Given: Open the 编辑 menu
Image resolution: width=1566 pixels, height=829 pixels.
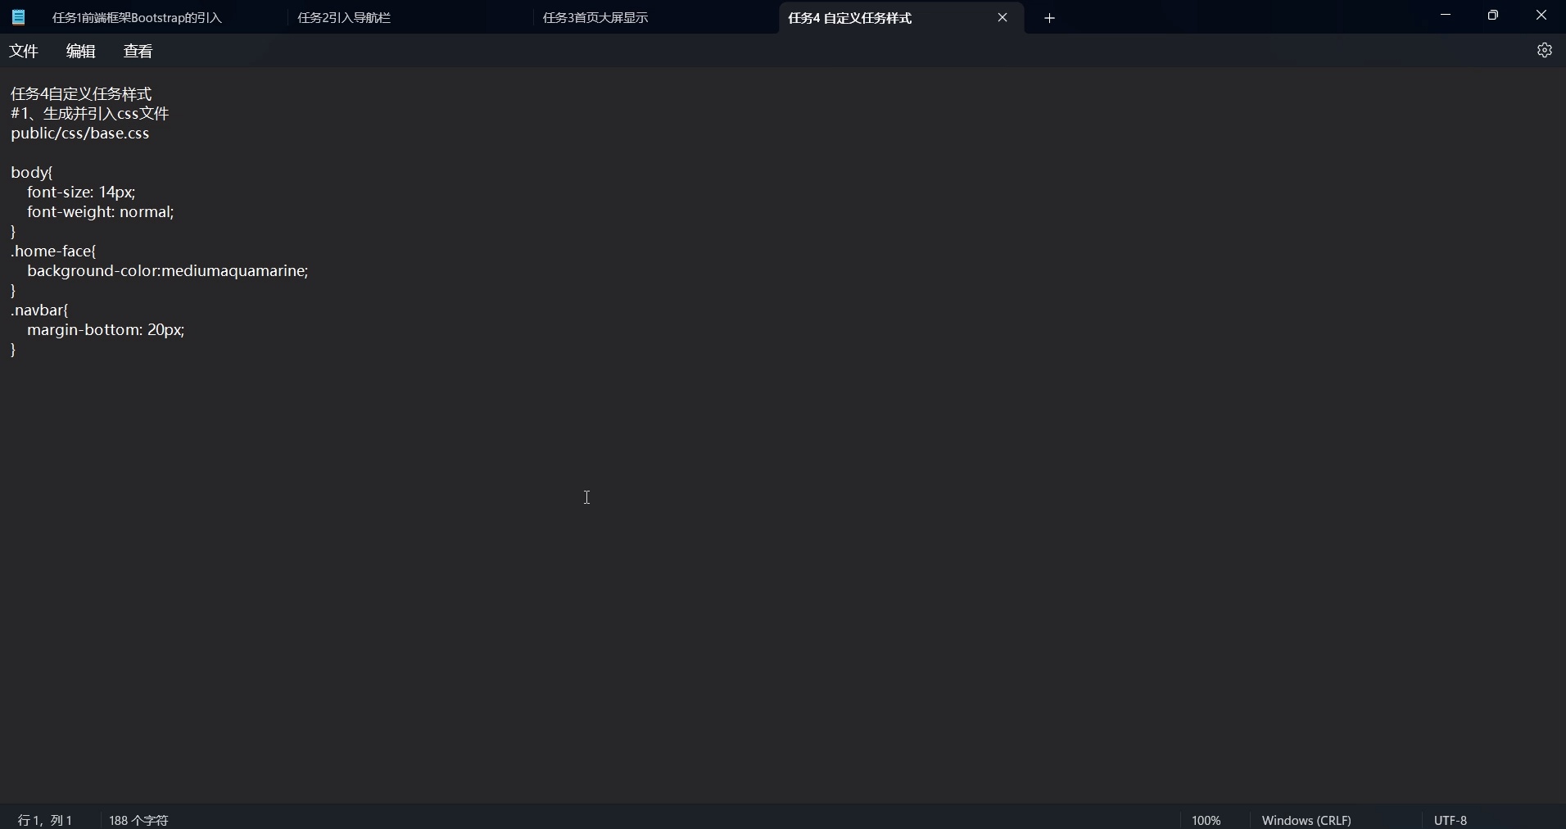Looking at the screenshot, I should (x=80, y=51).
